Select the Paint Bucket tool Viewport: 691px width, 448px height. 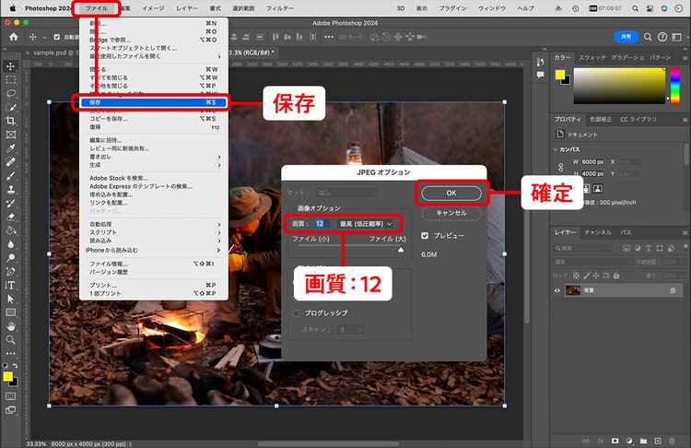click(10, 230)
